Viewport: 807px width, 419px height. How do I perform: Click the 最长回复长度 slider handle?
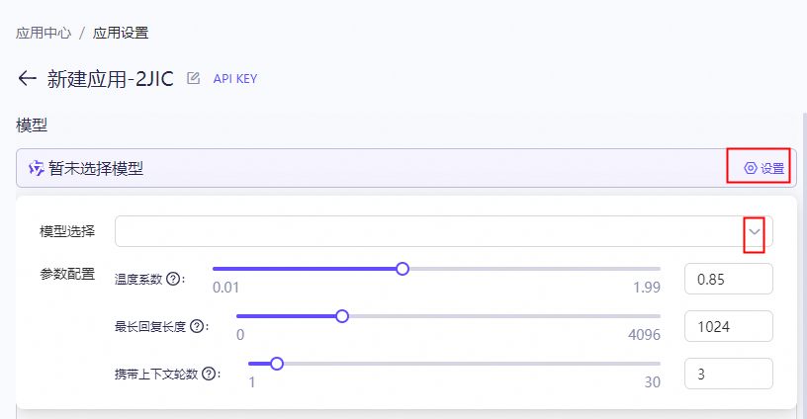[342, 316]
